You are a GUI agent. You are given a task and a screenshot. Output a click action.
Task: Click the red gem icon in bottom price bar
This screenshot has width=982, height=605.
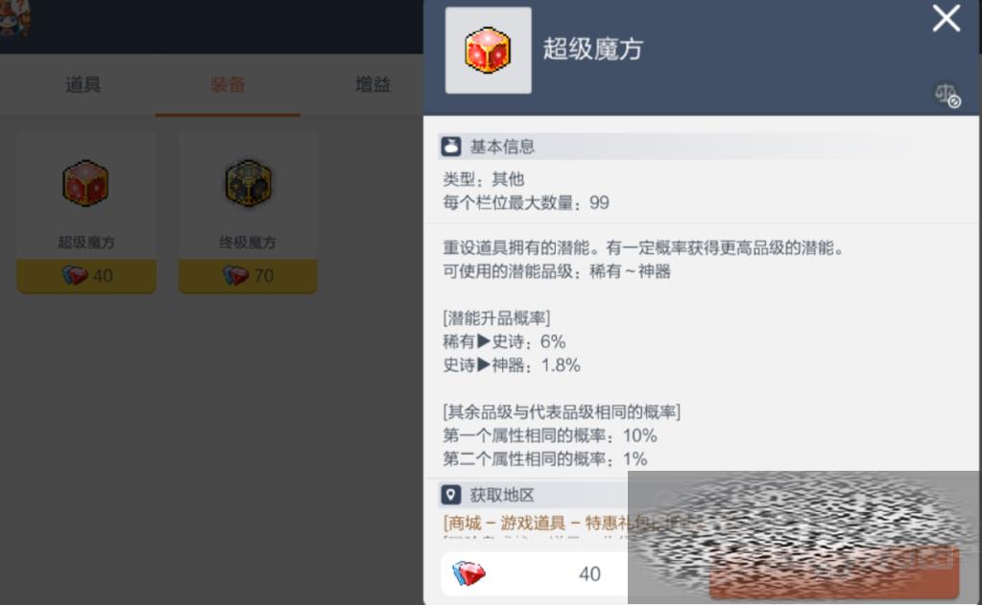click(x=468, y=573)
